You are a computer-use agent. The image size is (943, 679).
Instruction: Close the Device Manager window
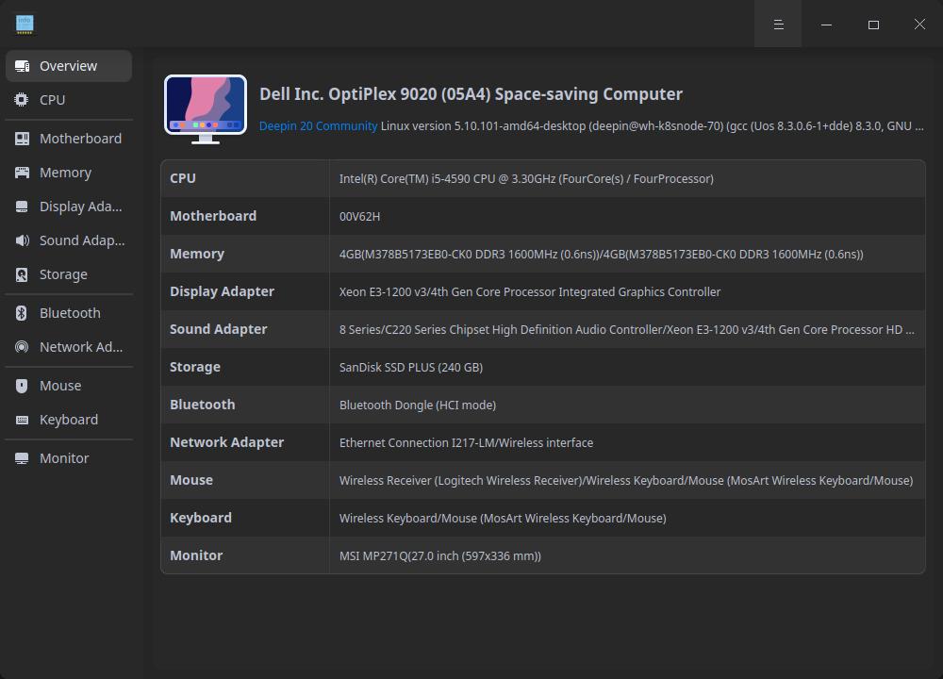tap(919, 25)
